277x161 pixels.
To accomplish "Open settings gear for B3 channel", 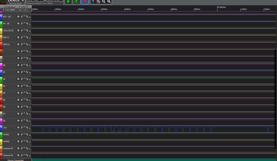I will [x=18, y=86].
